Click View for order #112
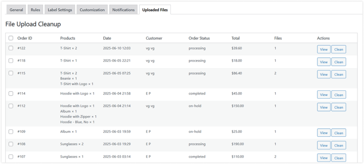Image resolution: width=364 pixels, height=164 pixels. click(324, 107)
